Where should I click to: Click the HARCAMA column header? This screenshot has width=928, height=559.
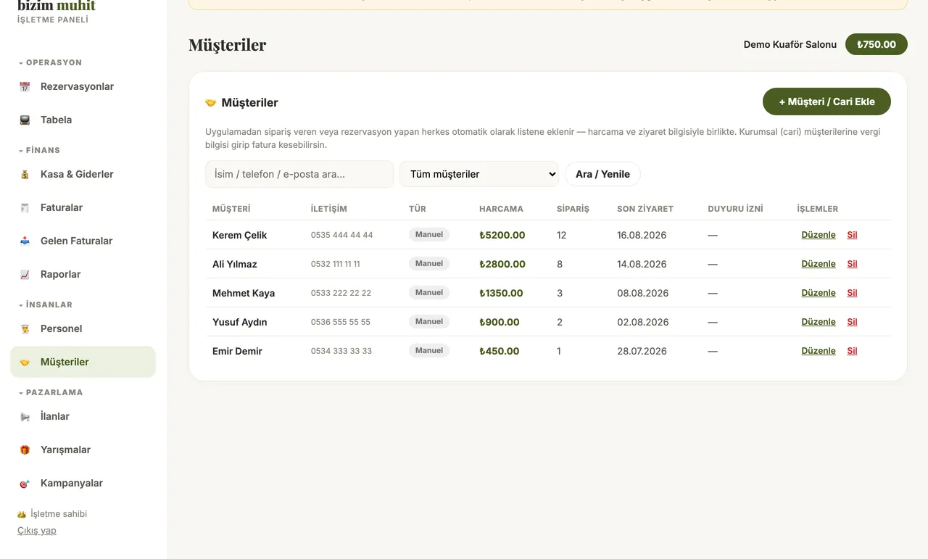(501, 209)
